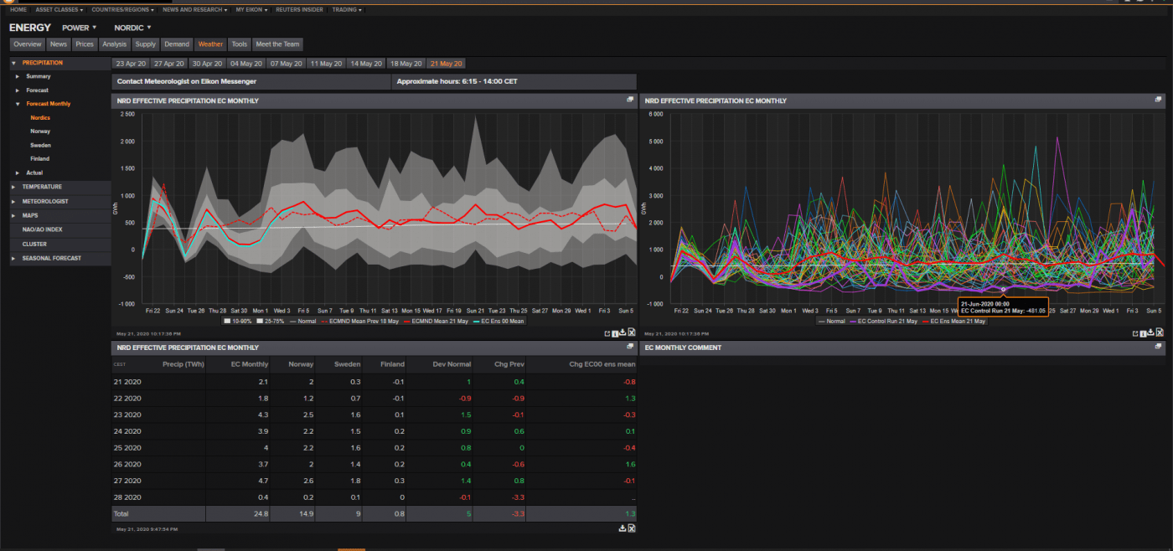The image size is (1173, 551).
Task: Switch to the Prices tab
Action: coord(85,44)
